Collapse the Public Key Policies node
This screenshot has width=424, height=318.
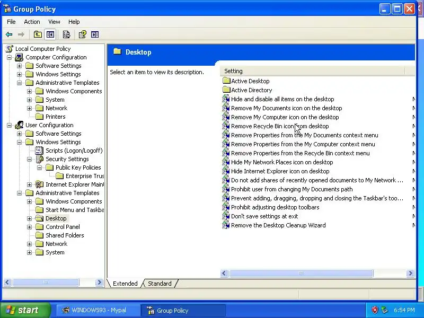pos(39,167)
